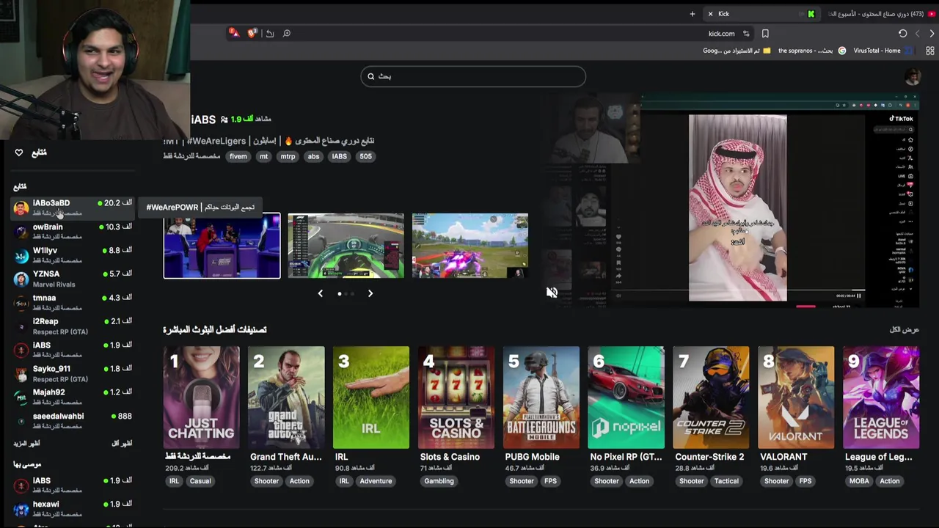This screenshot has width=939, height=528.
Task: Open the League of Legends category card
Action: (x=881, y=397)
